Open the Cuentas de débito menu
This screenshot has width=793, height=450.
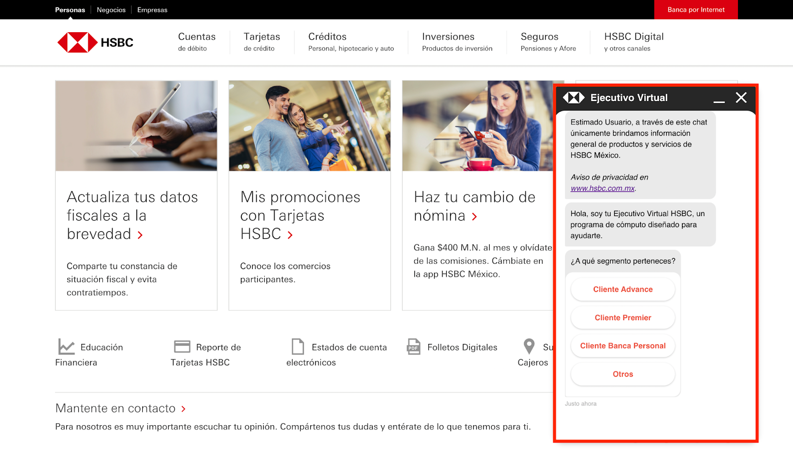pos(197,42)
